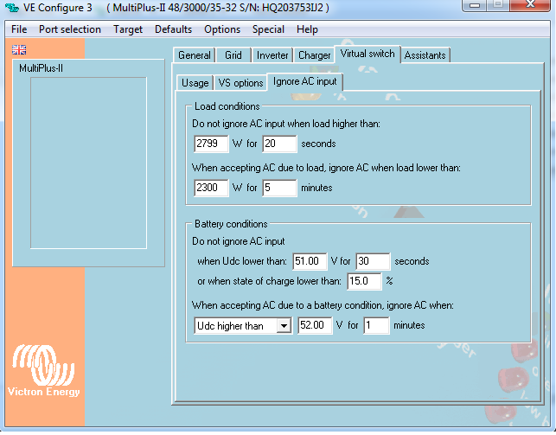Expand the Udc higher than dropdown

pyautogui.click(x=282, y=326)
